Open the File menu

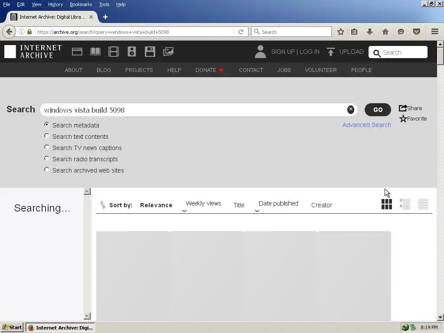pos(7,4)
